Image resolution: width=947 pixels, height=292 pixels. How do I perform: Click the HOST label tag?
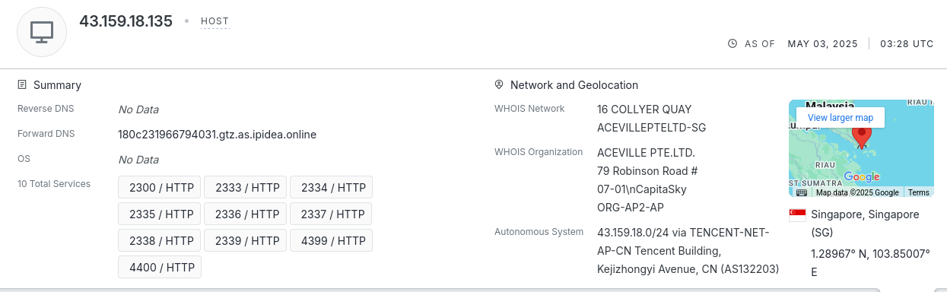215,21
